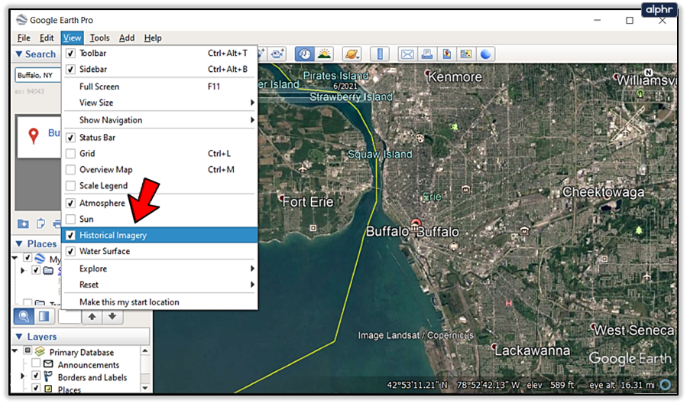Enable Scale Legend option

pyautogui.click(x=70, y=186)
